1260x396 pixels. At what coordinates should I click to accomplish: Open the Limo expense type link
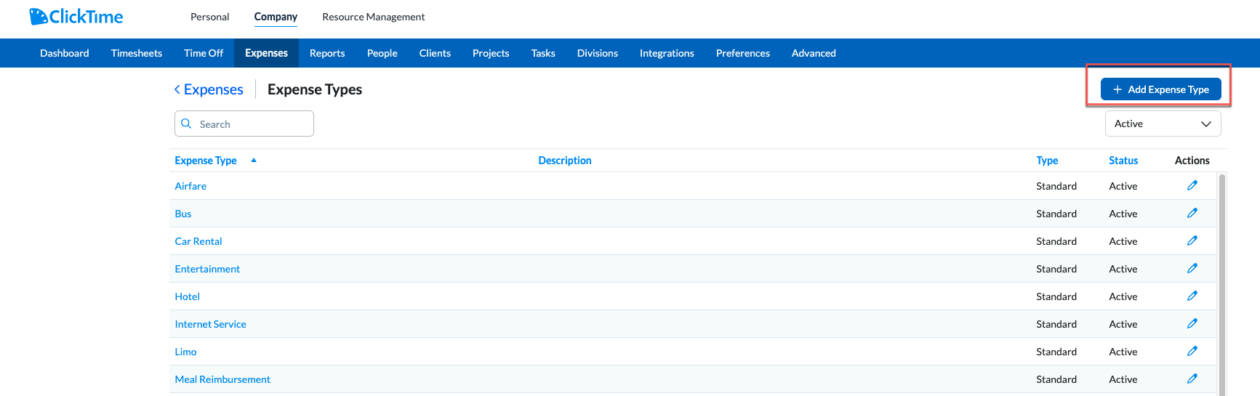(x=186, y=352)
